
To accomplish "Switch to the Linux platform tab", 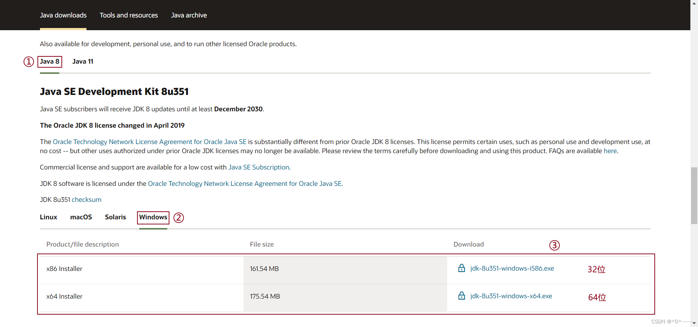I will 48,217.
